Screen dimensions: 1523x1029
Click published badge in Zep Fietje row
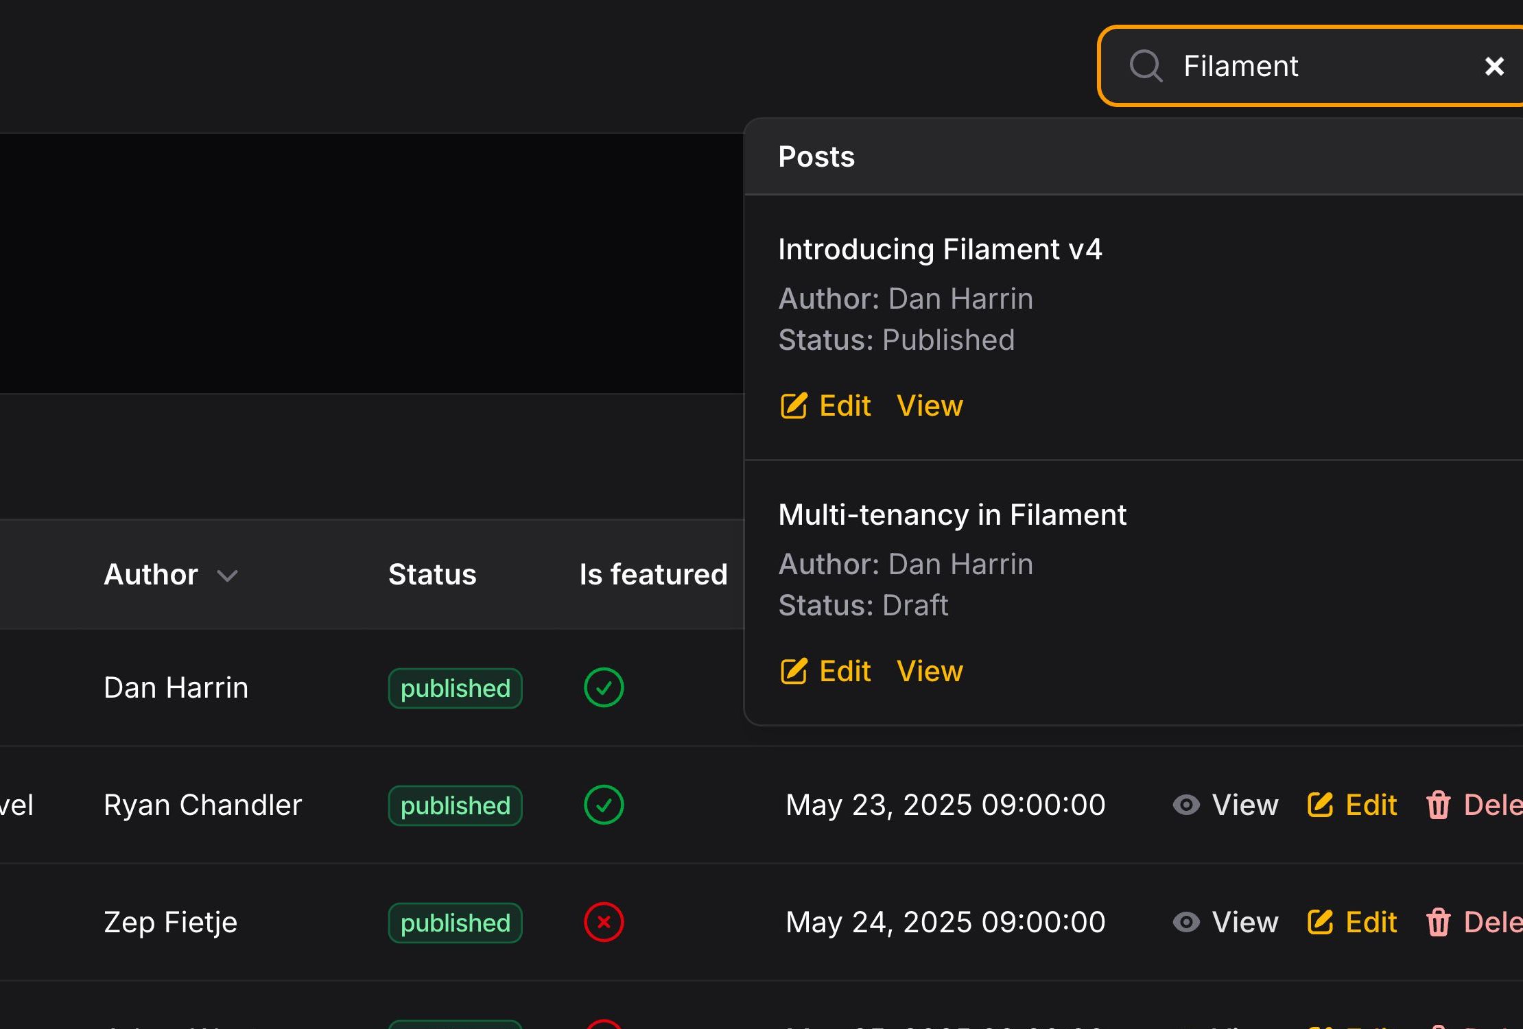point(455,923)
